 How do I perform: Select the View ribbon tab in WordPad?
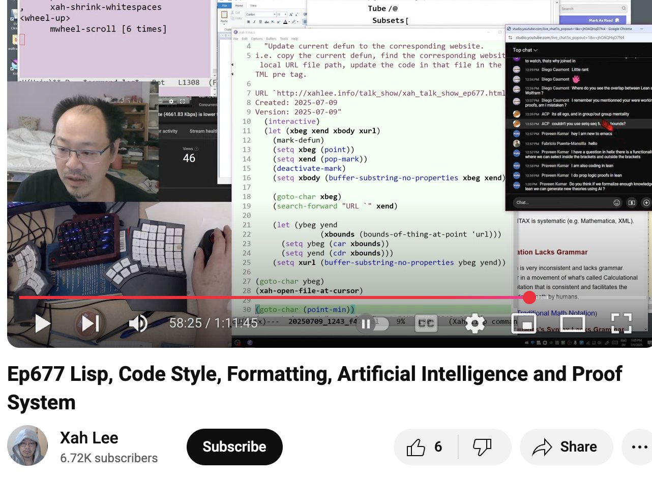[x=253, y=6]
